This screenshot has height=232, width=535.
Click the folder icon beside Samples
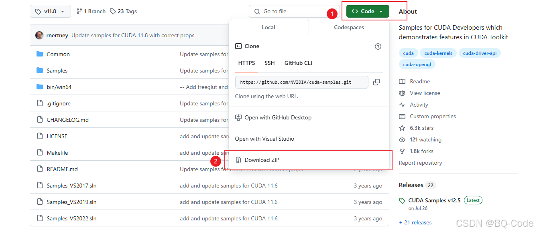point(40,71)
